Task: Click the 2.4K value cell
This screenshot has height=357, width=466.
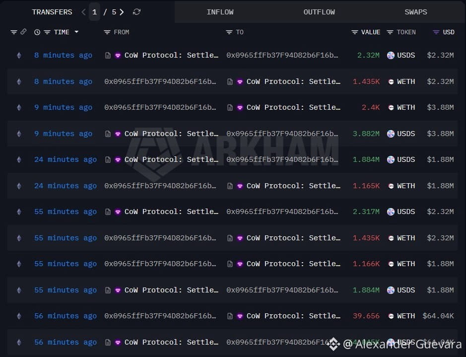Action: tap(370, 107)
